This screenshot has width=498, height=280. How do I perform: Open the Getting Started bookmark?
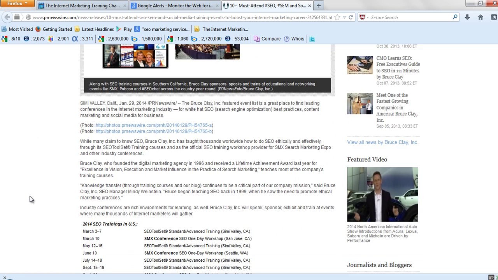(x=54, y=29)
